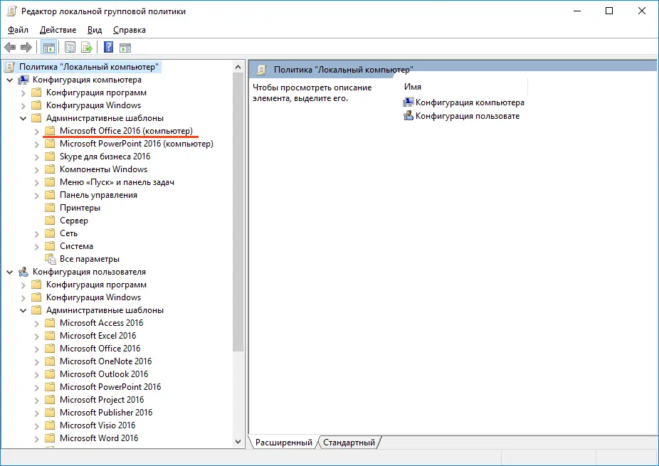This screenshot has width=659, height=466.
Task: Collapse the first Административные шаблоны tree node
Action: pyautogui.click(x=23, y=118)
